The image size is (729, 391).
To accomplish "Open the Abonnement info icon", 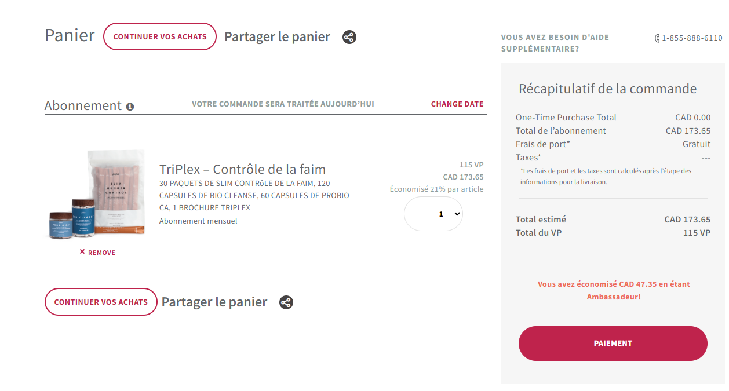I will tap(130, 107).
